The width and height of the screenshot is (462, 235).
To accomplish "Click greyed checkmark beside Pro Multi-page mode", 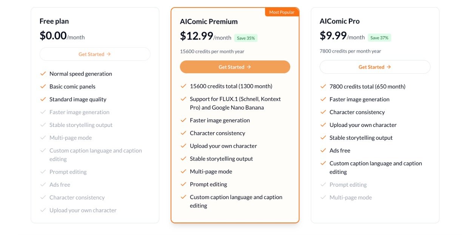I will (323, 197).
